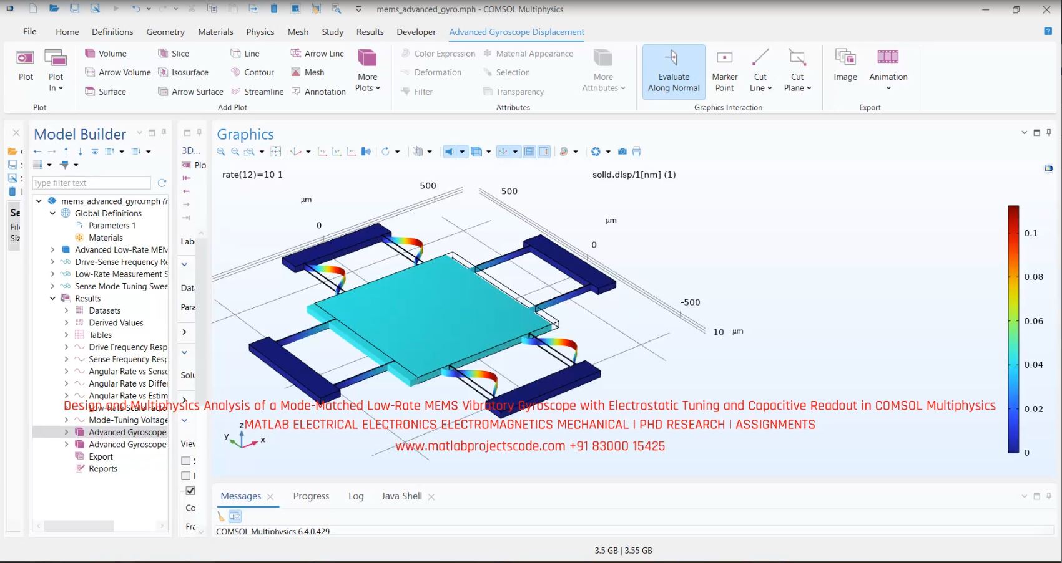Expand the Derived Values node
Screen dimensions: 1062x563
point(67,323)
